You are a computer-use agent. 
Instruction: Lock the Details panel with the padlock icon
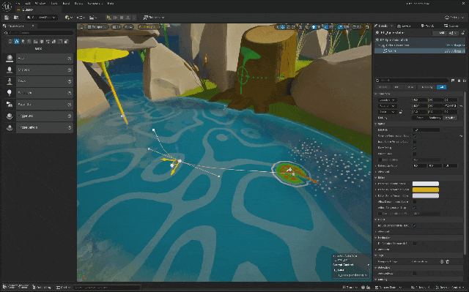(x=462, y=33)
